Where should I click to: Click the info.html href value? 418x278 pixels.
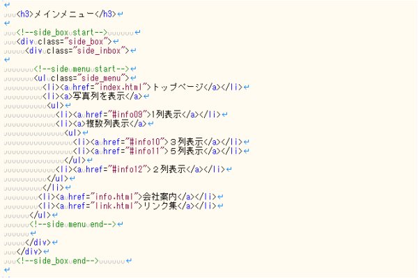(x=110, y=197)
